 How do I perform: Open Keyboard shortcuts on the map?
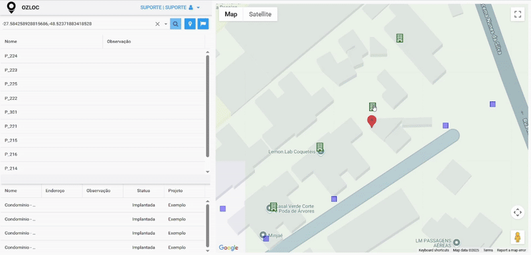(434, 250)
